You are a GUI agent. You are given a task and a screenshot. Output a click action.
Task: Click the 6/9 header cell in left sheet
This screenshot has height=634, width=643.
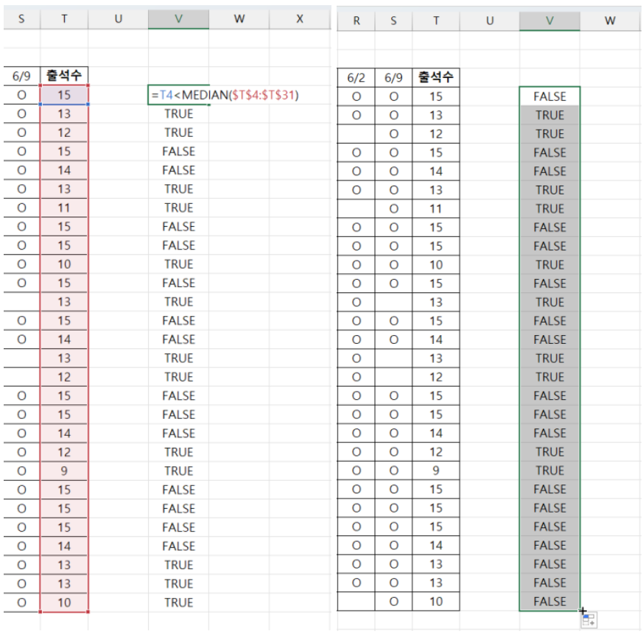pyautogui.click(x=22, y=76)
